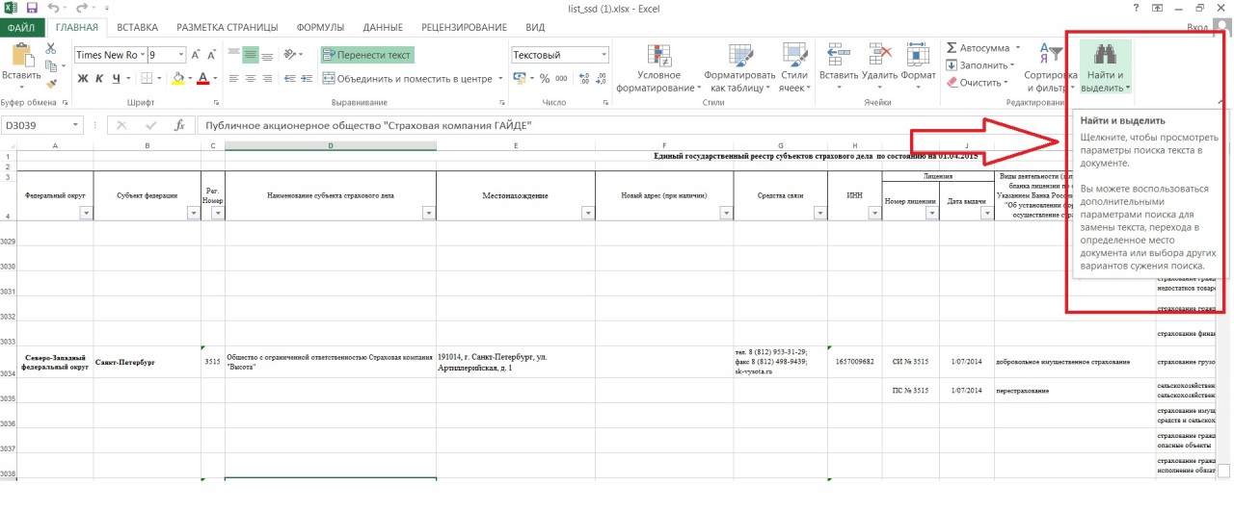This screenshot has width=1234, height=511.
Task: Click the Copy icon in clipboard group
Action: 53,64
